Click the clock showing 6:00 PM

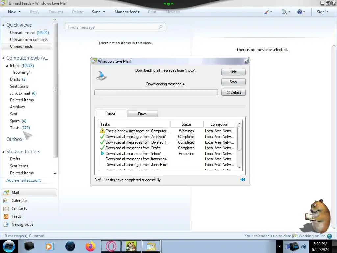(x=320, y=244)
